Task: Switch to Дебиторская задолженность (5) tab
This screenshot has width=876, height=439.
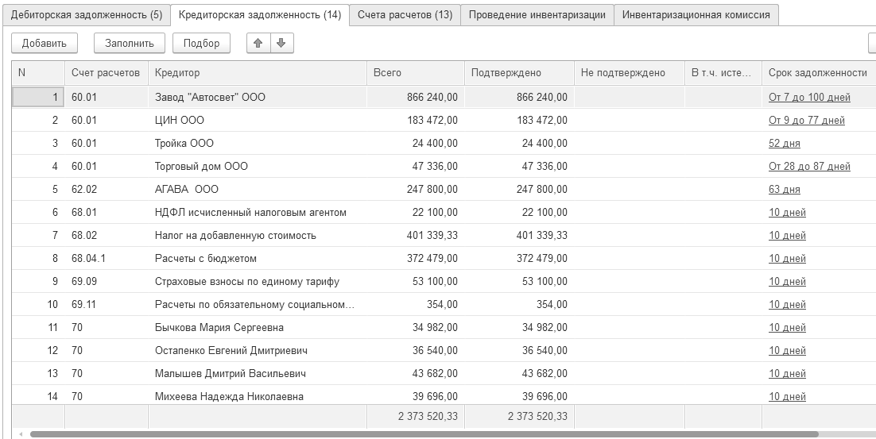Action: point(86,15)
